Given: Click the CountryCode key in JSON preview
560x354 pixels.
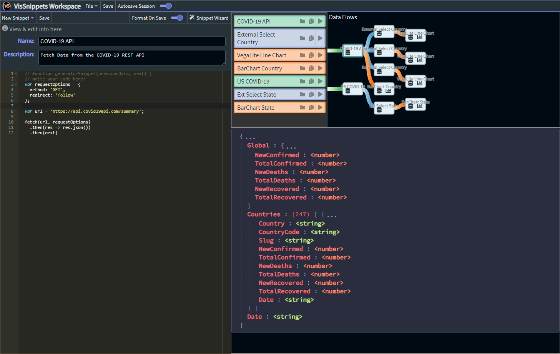Looking at the screenshot, I should 279,232.
